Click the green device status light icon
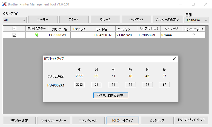 coord(37,35)
